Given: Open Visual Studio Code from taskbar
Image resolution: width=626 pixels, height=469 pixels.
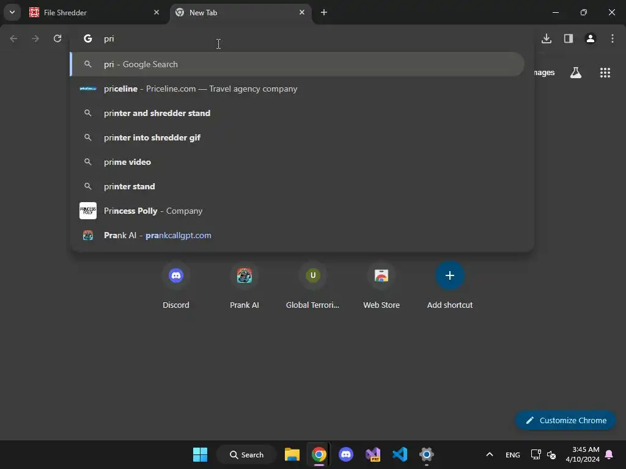Looking at the screenshot, I should (x=400, y=454).
